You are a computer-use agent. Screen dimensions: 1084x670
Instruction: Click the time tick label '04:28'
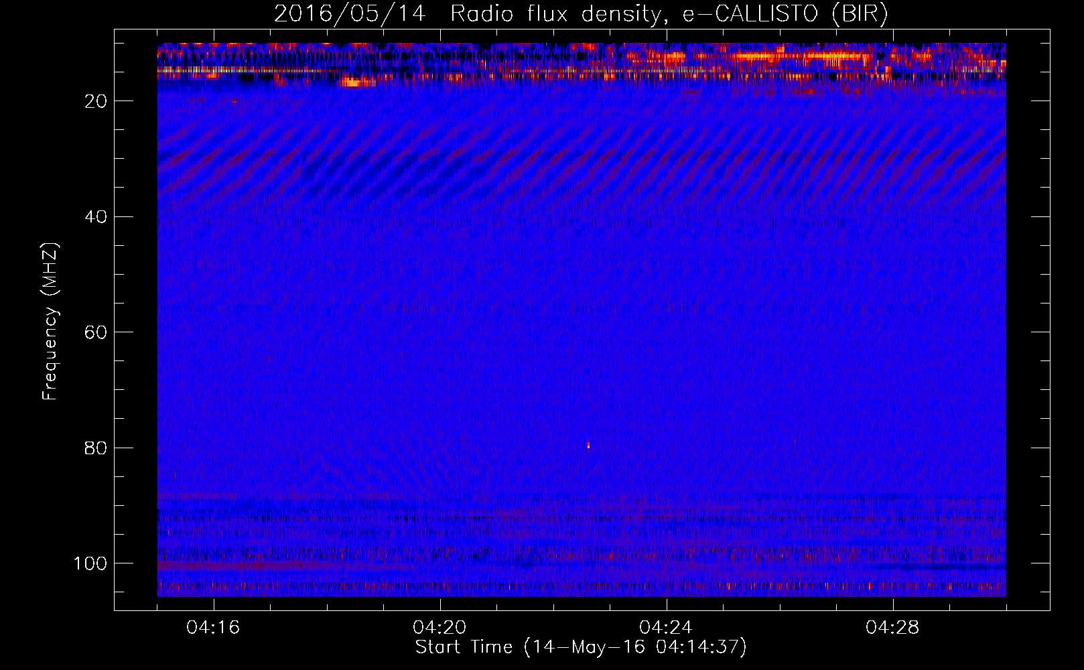click(892, 628)
